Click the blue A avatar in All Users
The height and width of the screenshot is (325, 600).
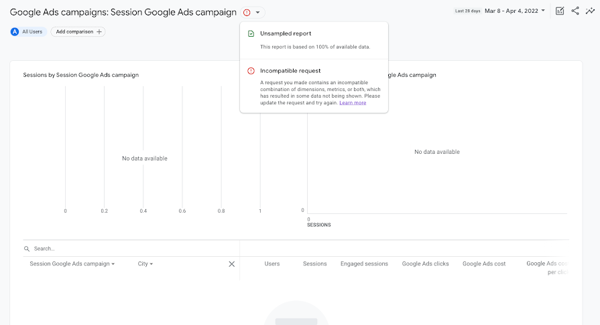[x=15, y=31]
